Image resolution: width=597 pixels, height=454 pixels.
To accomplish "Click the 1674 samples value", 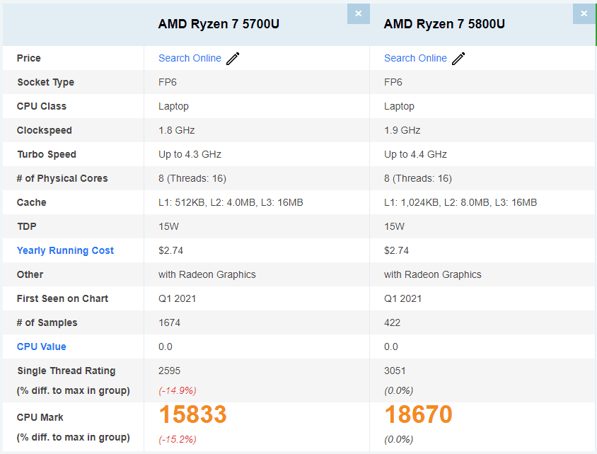I will click(x=170, y=322).
